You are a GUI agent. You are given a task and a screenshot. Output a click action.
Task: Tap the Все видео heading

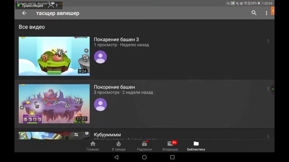click(32, 27)
